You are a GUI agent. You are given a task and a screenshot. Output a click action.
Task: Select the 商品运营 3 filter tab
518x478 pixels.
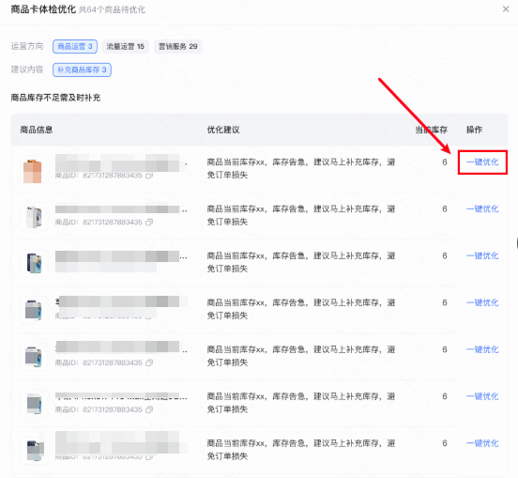pyautogui.click(x=75, y=46)
